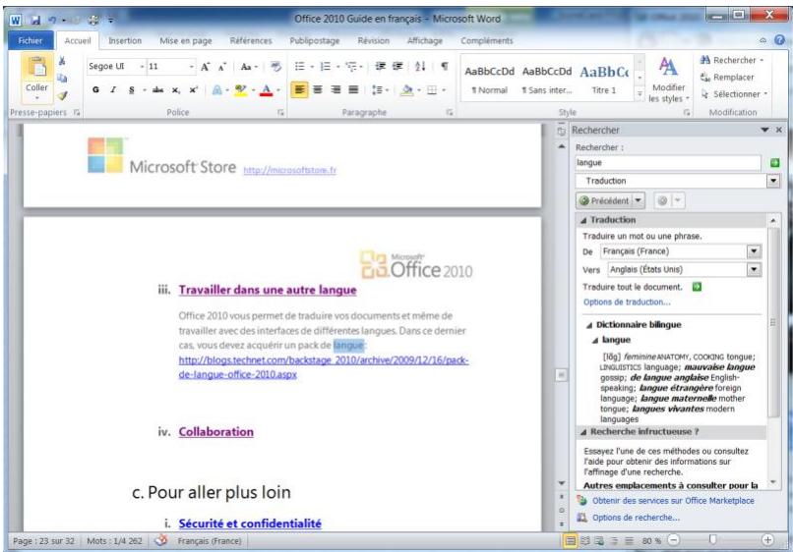
Task: Toggle subscript x₂ formatting
Action: [x=175, y=90]
